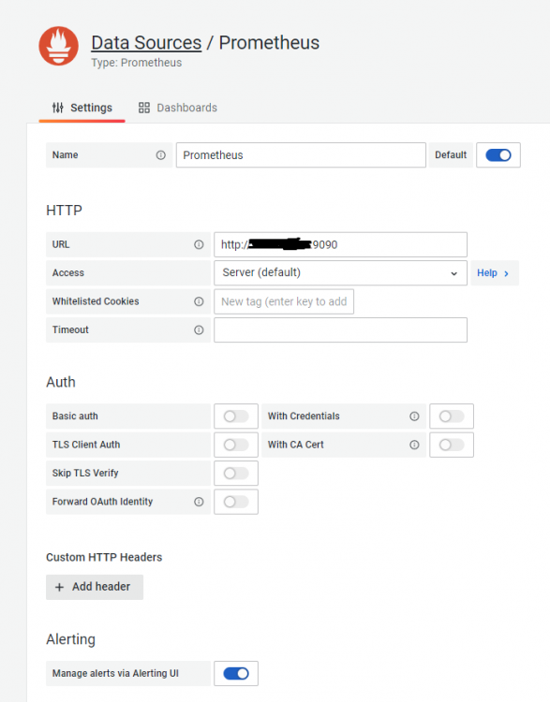Expand the Help section chevron
Viewport: 550px width, 702px height.
tap(506, 273)
